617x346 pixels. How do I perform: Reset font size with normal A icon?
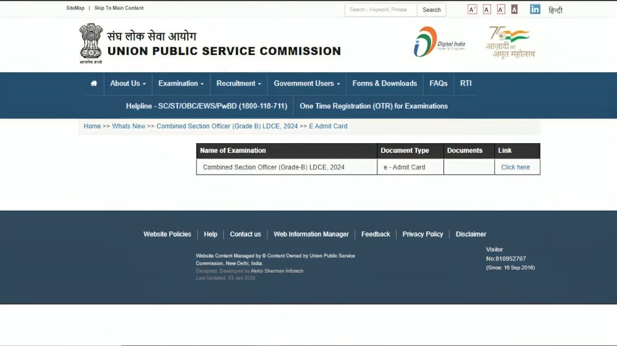click(x=487, y=9)
